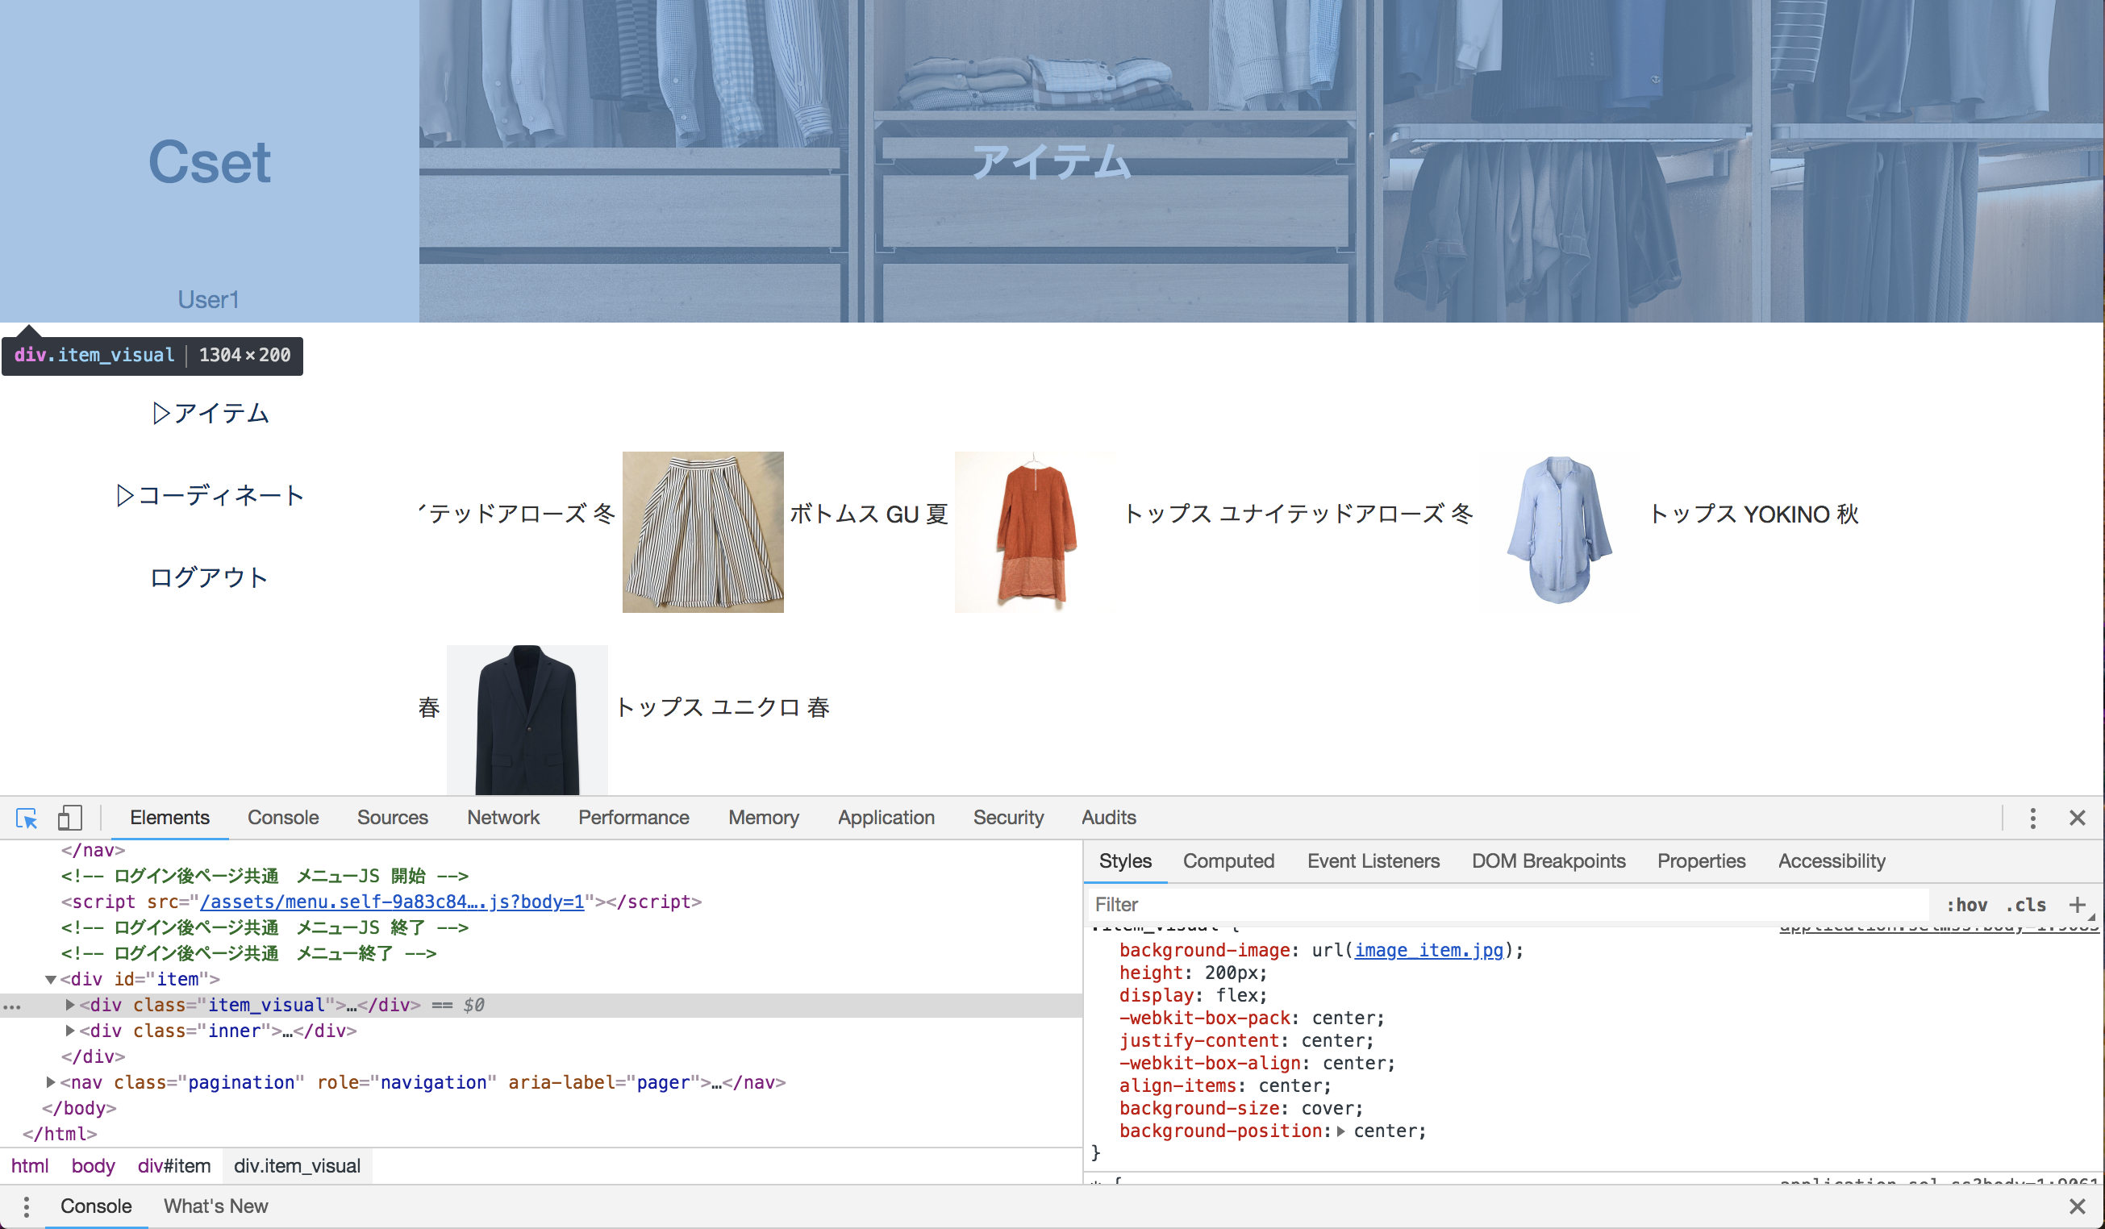Close the console drawer
The height and width of the screenshot is (1229, 2105).
[x=2077, y=1206]
